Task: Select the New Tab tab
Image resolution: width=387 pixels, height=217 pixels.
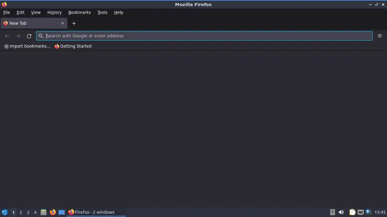Action: [34, 23]
